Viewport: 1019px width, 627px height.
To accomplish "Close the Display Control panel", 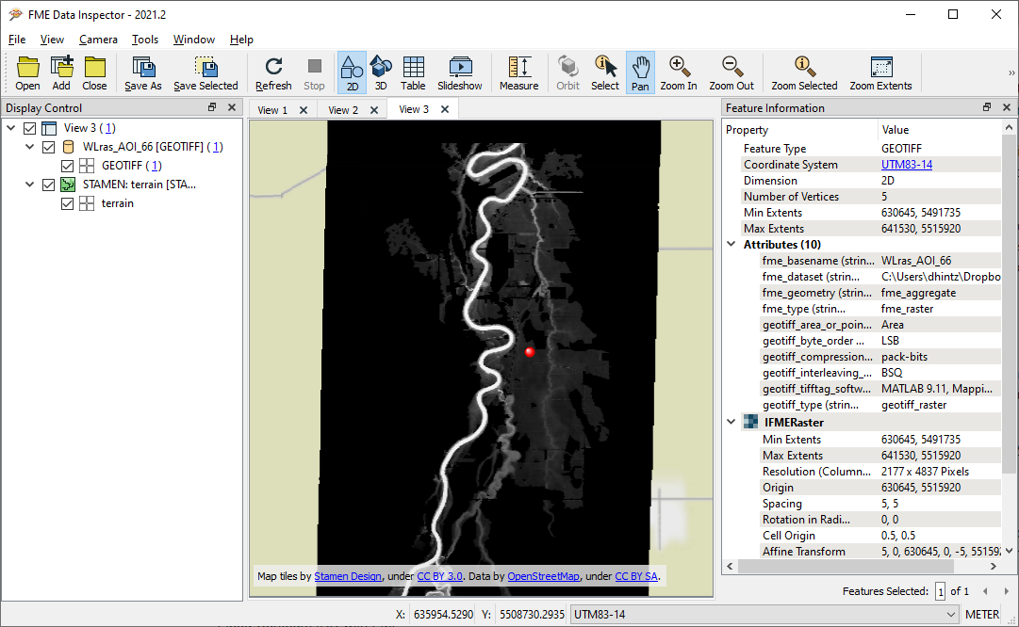I will point(231,107).
